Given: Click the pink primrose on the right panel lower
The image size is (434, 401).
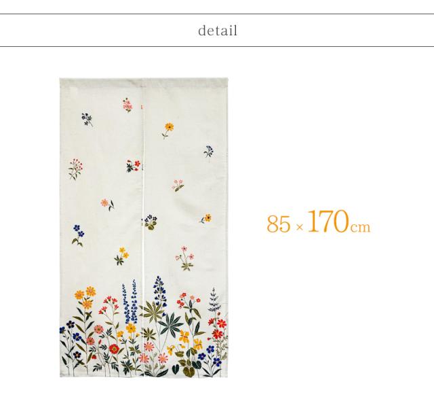Looking at the screenshot, I should [184, 258].
